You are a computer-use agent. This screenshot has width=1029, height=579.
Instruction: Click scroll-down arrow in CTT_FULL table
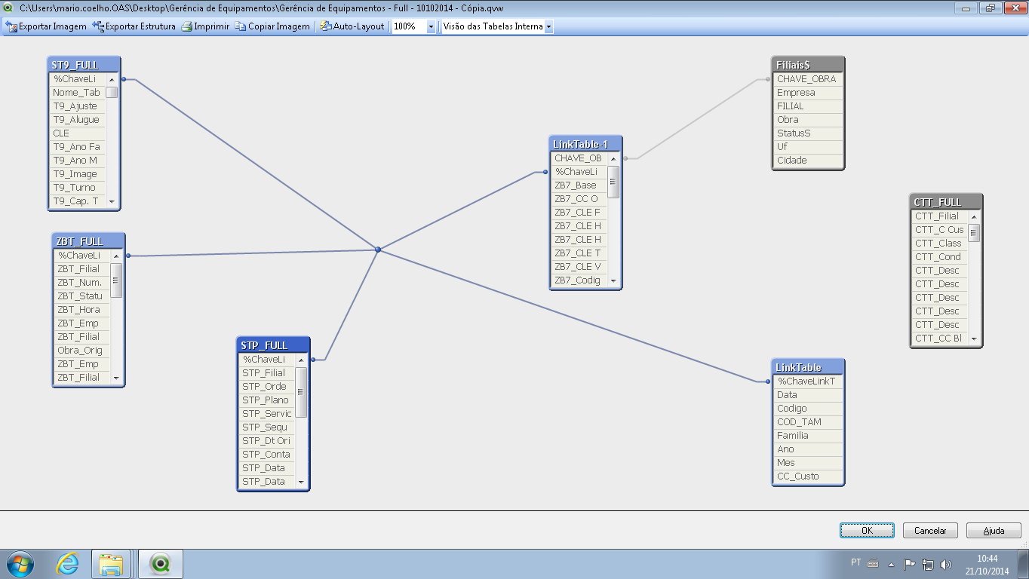click(x=974, y=339)
